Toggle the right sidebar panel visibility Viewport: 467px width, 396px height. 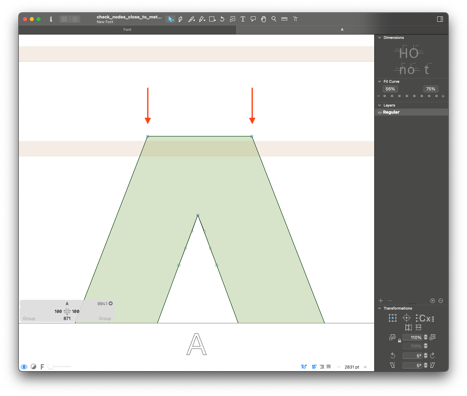pos(440,19)
